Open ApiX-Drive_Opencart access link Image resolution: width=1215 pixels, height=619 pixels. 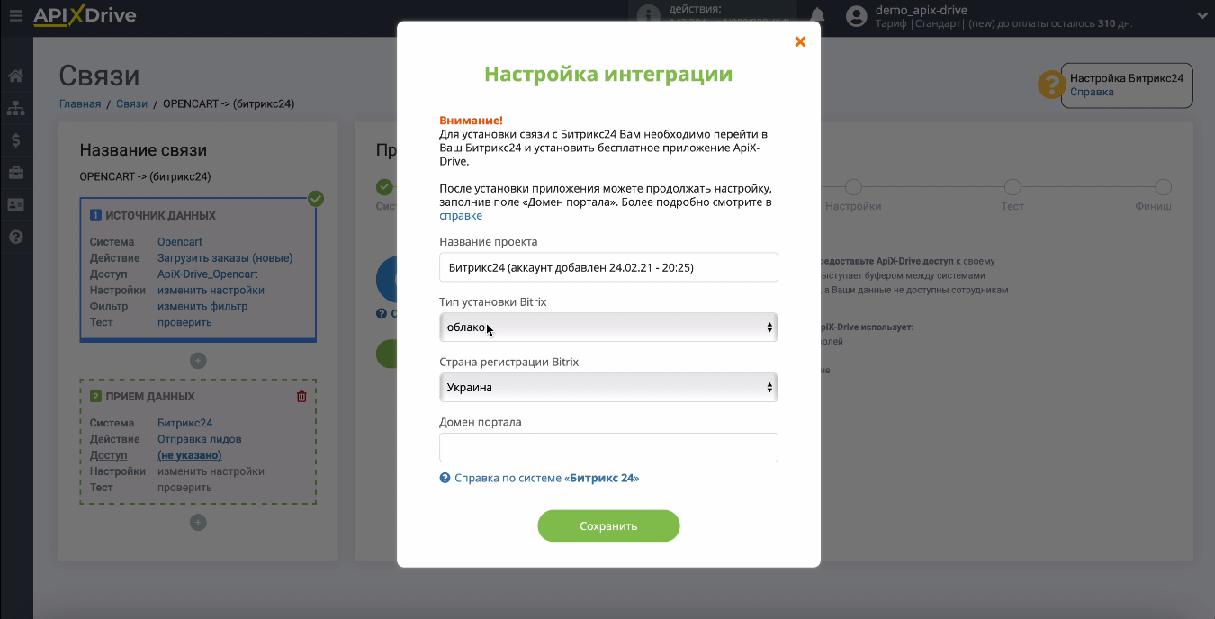(x=208, y=274)
